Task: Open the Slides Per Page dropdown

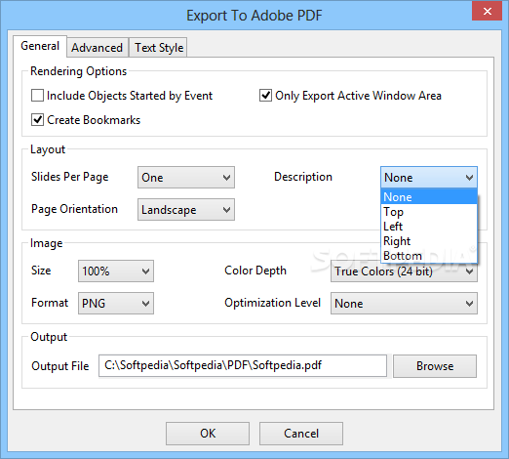Action: click(x=186, y=178)
